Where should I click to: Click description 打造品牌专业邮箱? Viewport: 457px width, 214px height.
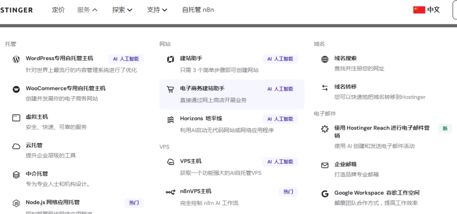[357, 174]
